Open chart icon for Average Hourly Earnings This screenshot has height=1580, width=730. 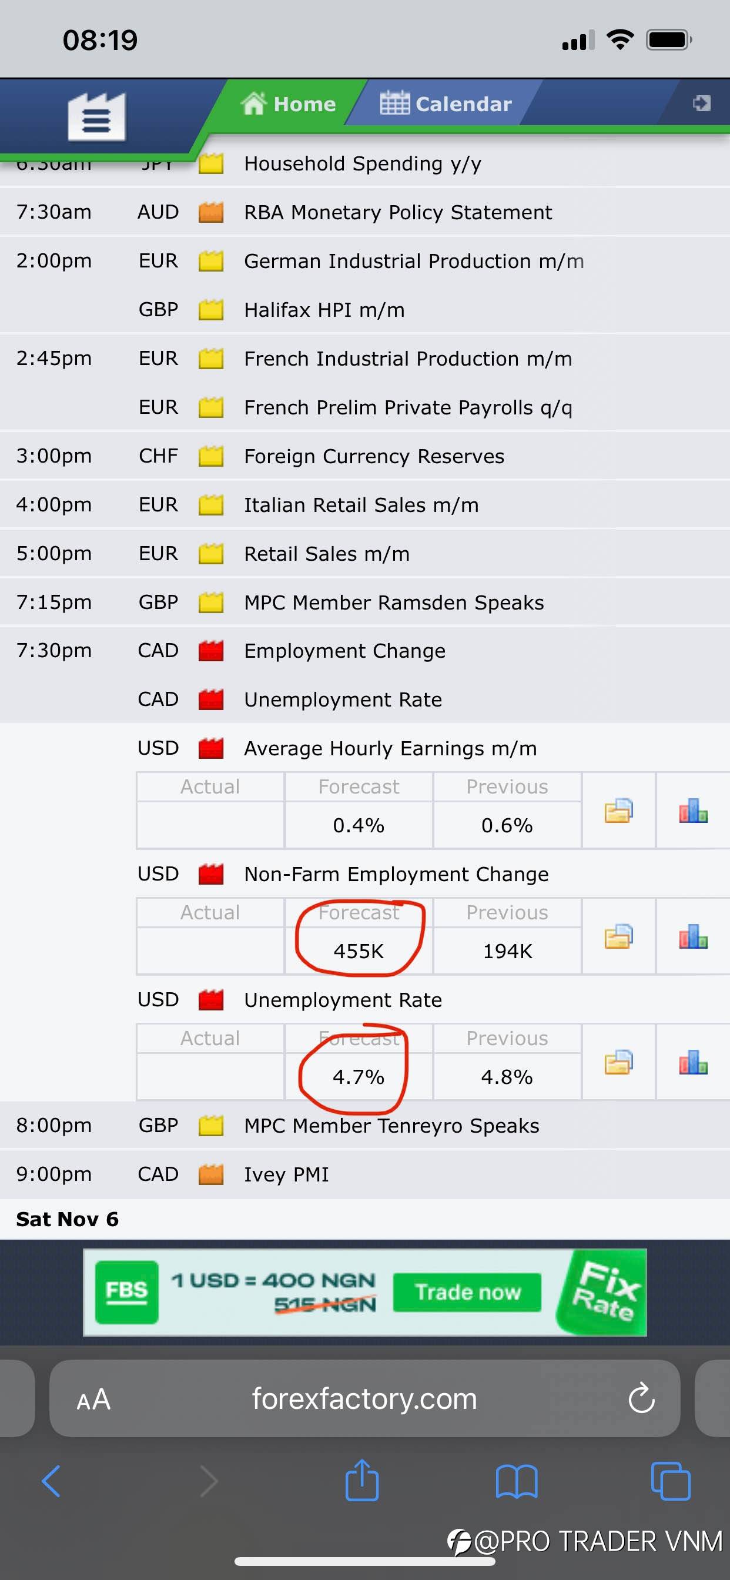click(693, 811)
